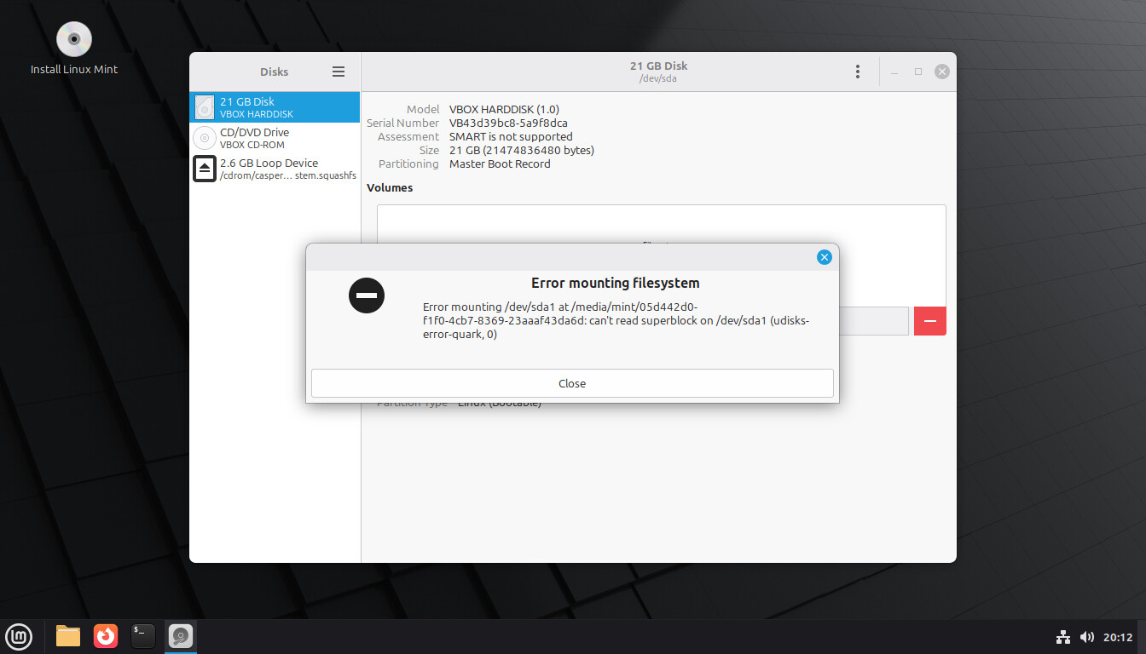Open the network connections tray icon
Image resolution: width=1146 pixels, height=654 pixels.
click(1062, 637)
